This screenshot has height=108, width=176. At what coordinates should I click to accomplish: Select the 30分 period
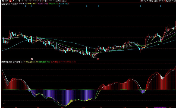39,1
